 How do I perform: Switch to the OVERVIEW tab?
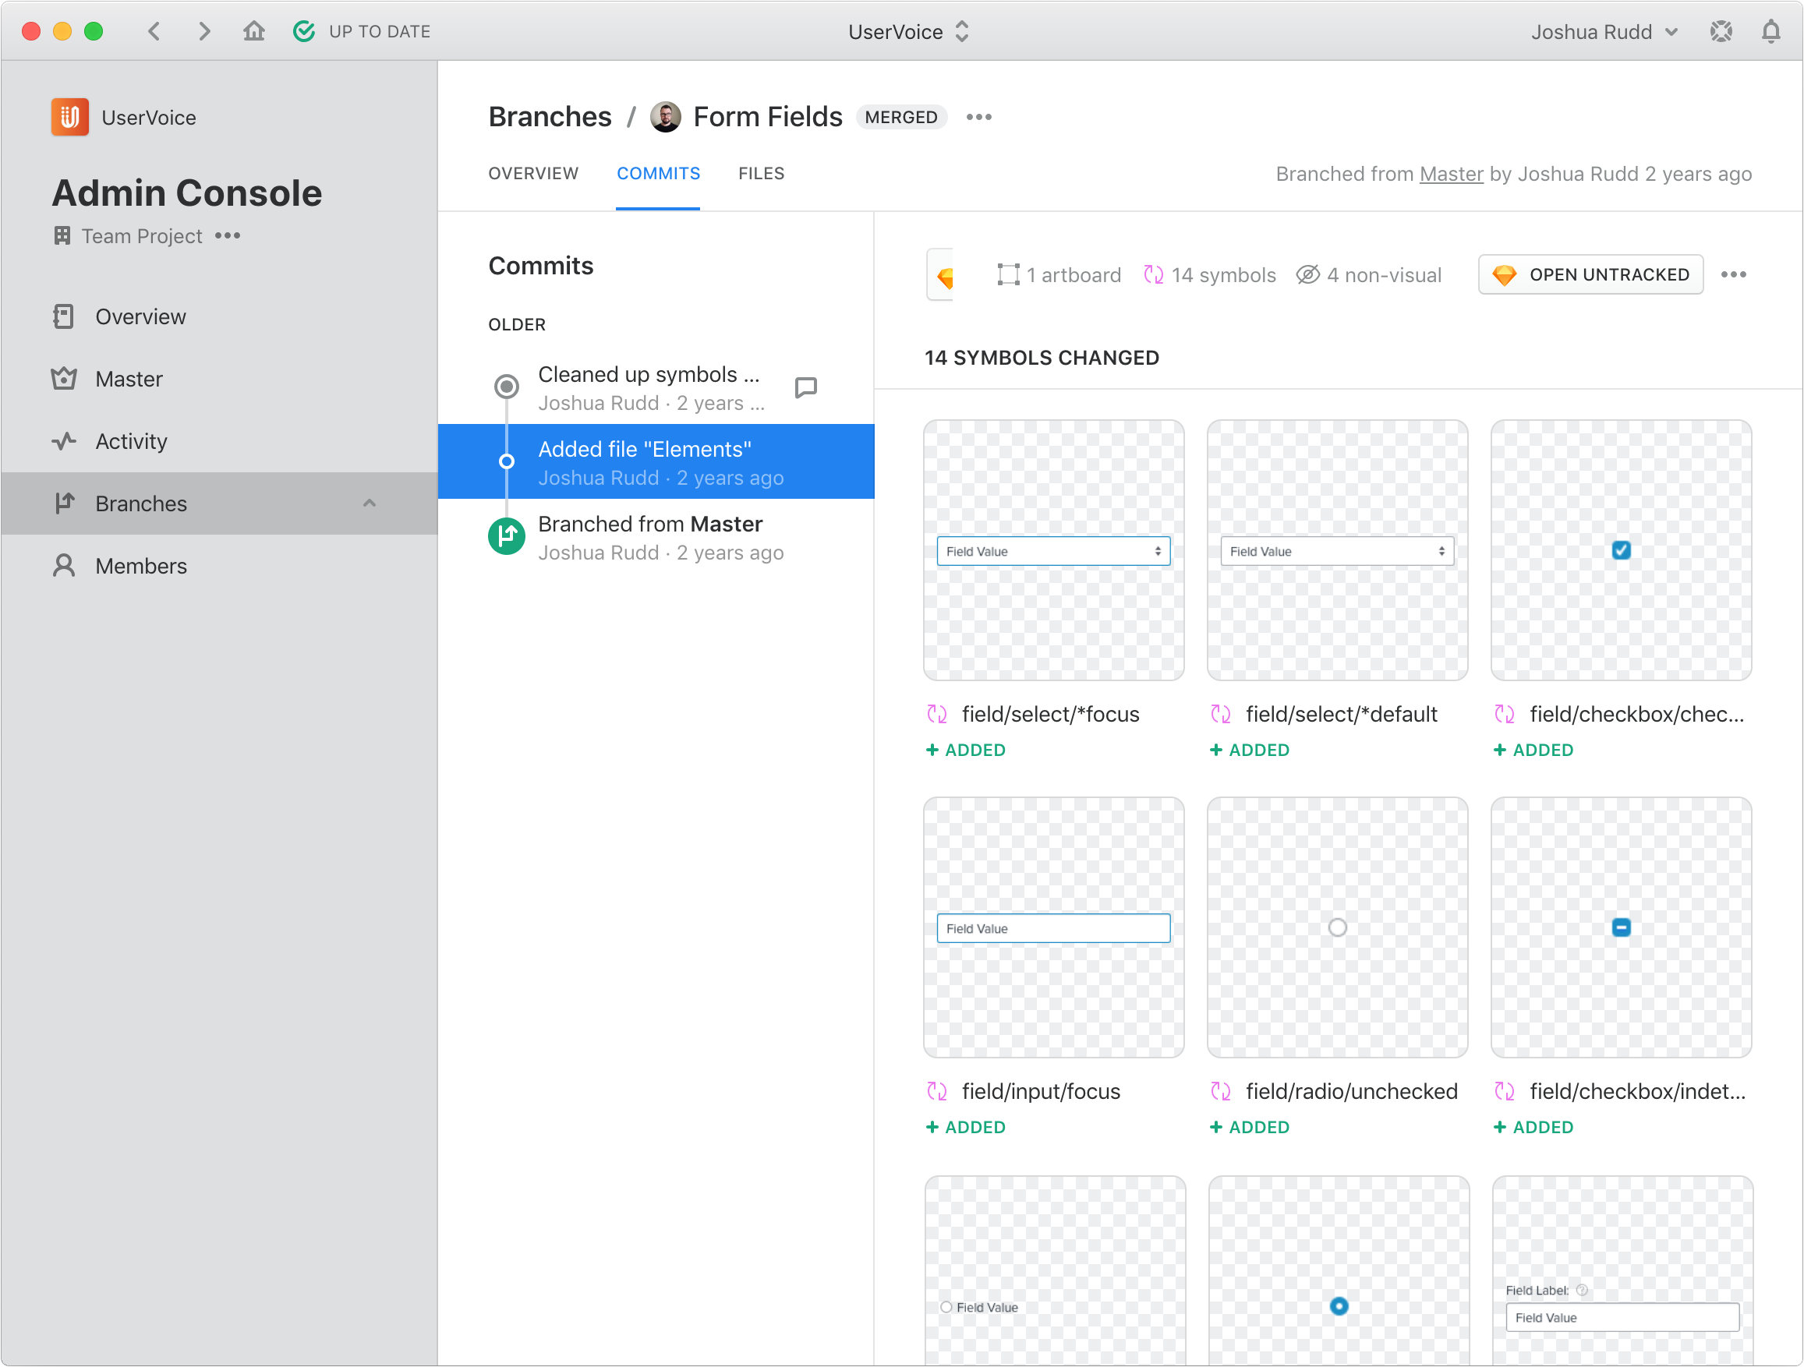click(533, 174)
